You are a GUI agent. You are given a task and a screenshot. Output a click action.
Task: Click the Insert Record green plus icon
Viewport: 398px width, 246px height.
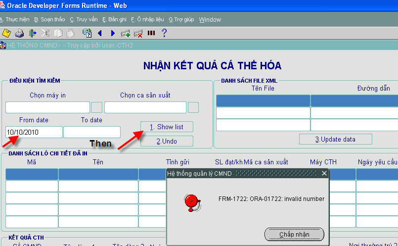(x=126, y=33)
